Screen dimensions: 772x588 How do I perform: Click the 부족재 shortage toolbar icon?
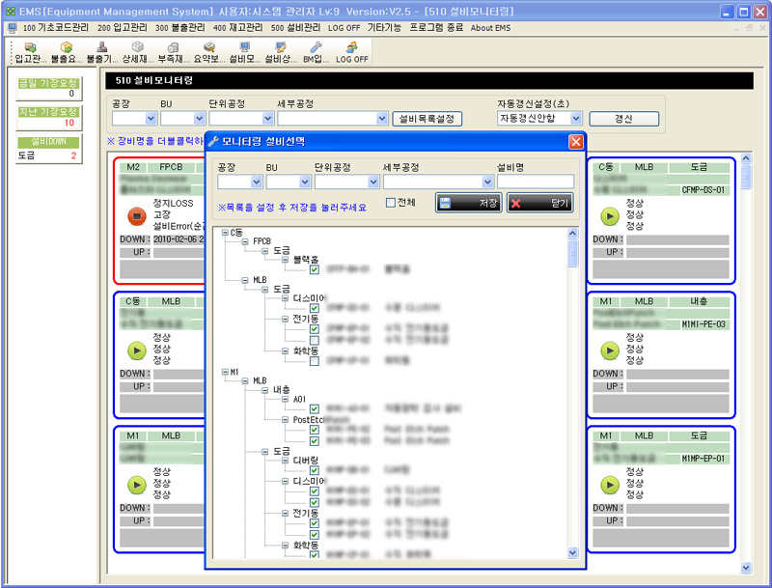click(174, 52)
